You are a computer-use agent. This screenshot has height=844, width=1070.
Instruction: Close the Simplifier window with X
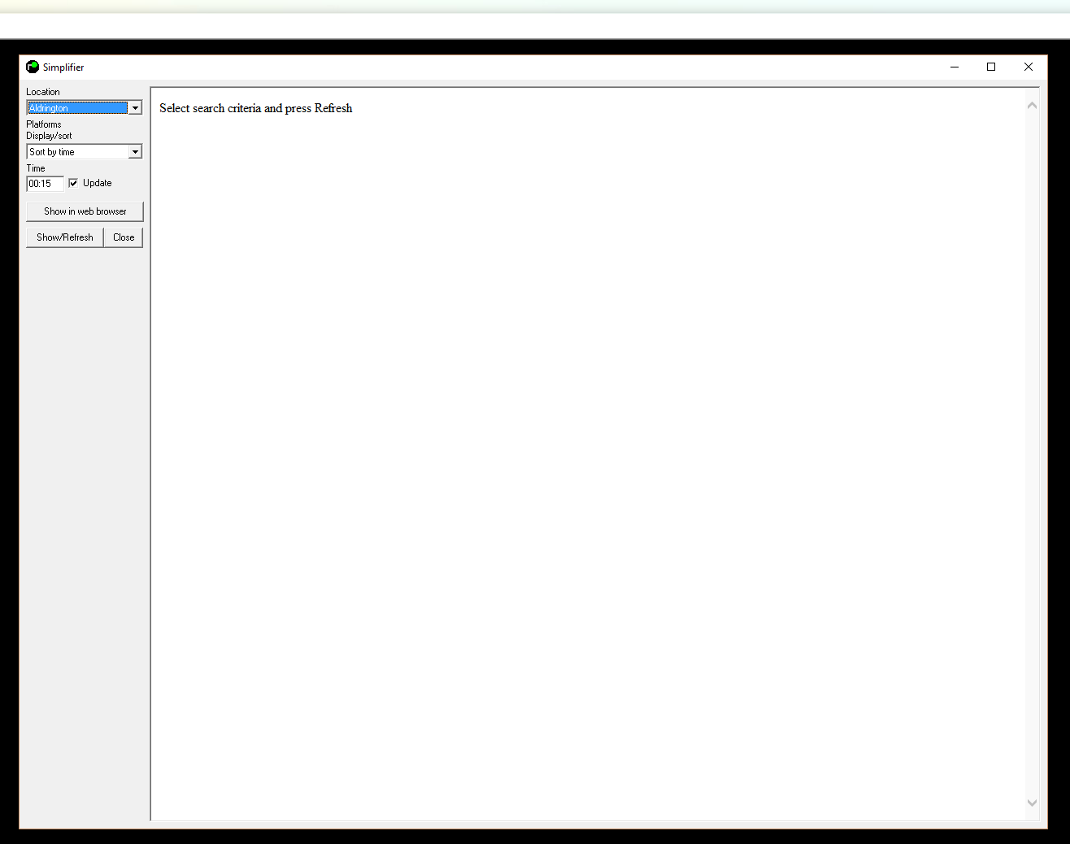1029,67
